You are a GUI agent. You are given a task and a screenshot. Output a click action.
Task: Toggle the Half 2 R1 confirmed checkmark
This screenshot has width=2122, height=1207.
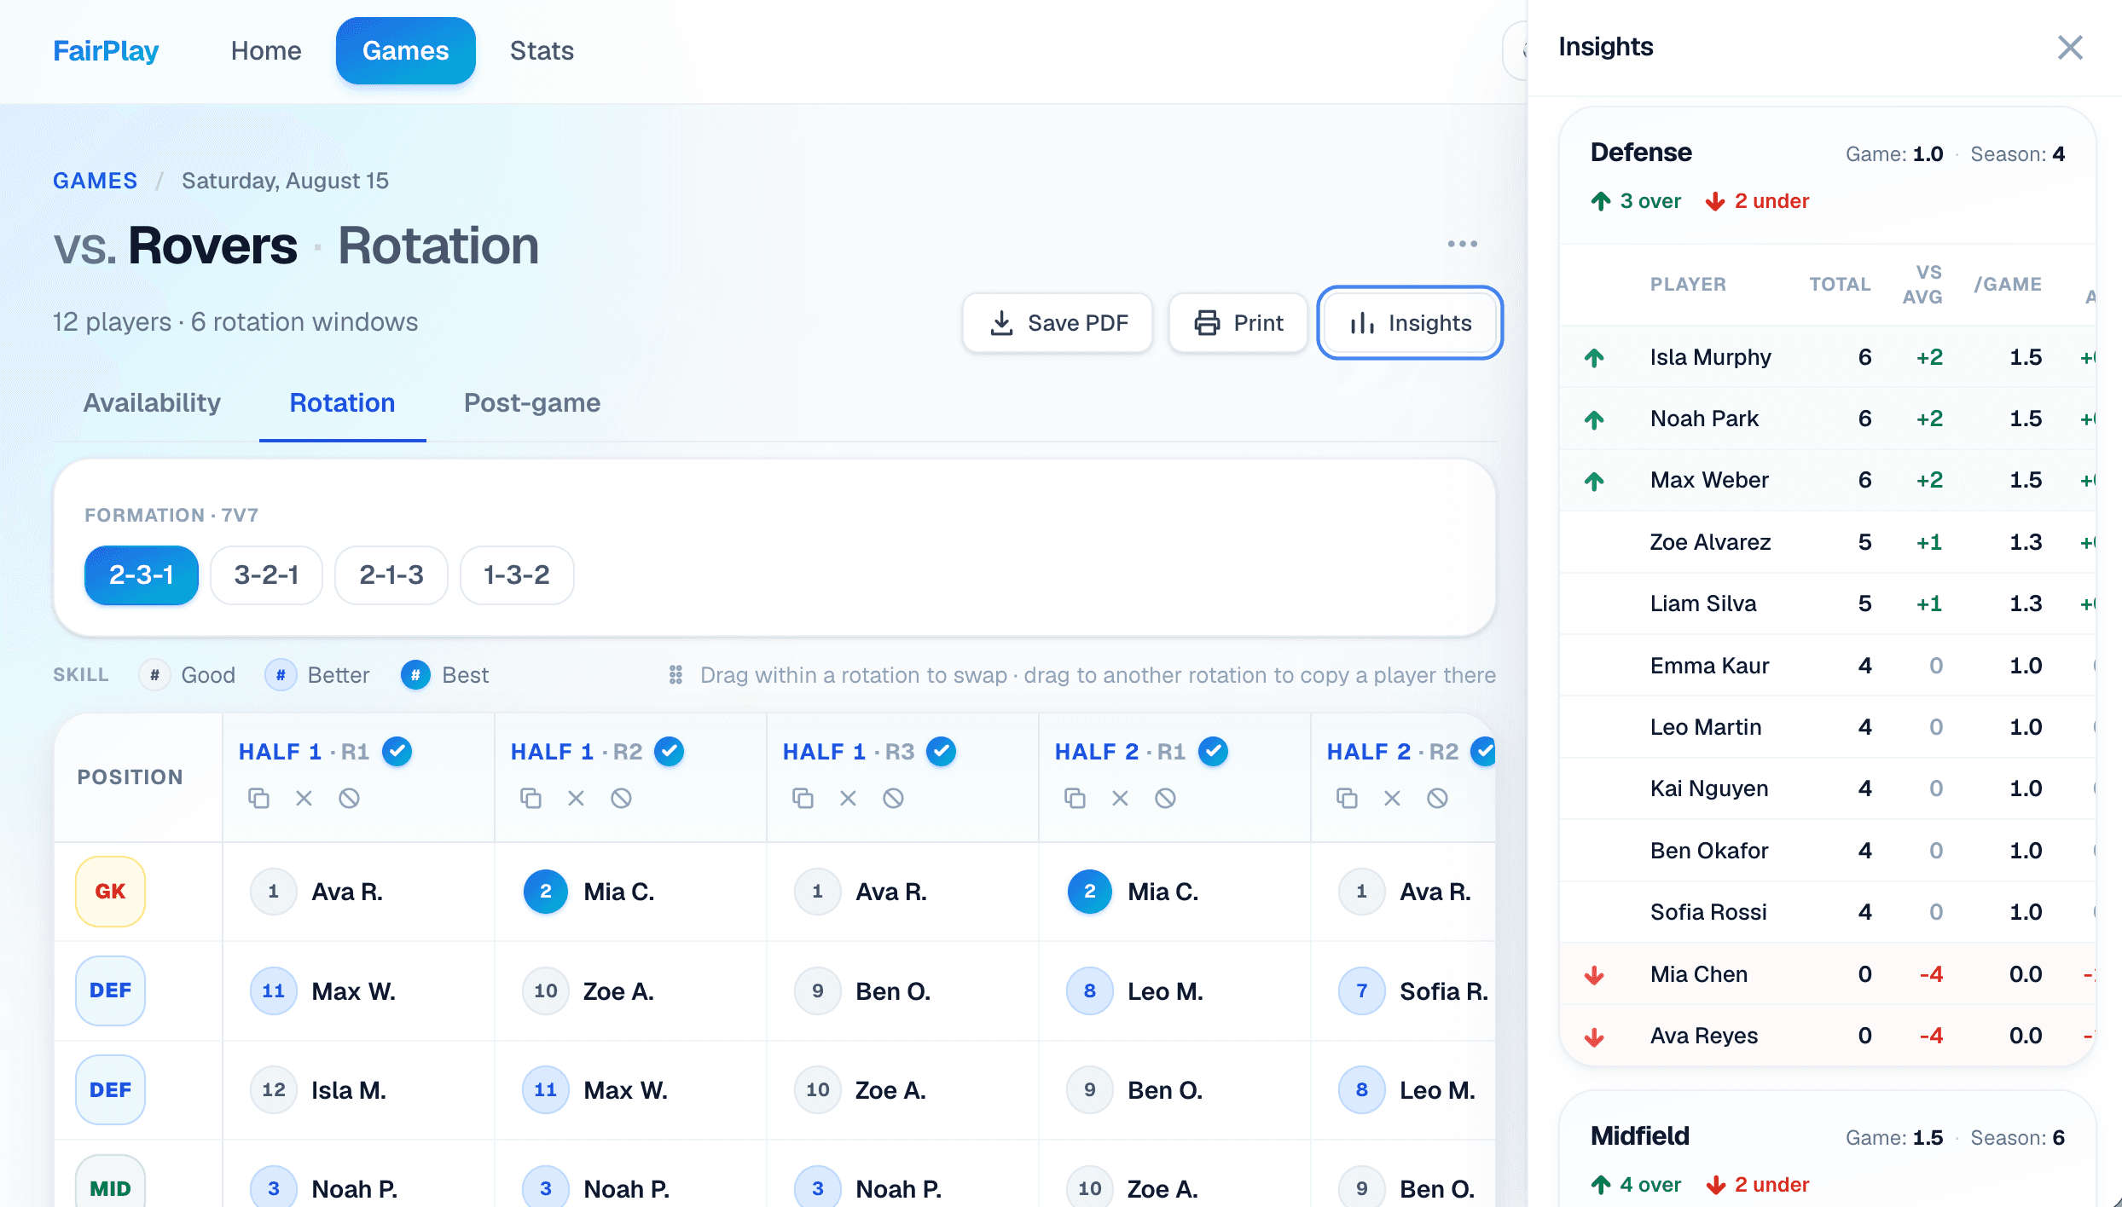(x=1213, y=751)
